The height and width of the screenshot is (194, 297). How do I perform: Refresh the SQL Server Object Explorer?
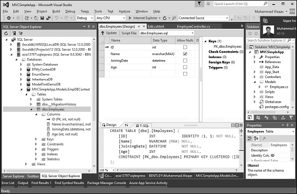pos(6,33)
